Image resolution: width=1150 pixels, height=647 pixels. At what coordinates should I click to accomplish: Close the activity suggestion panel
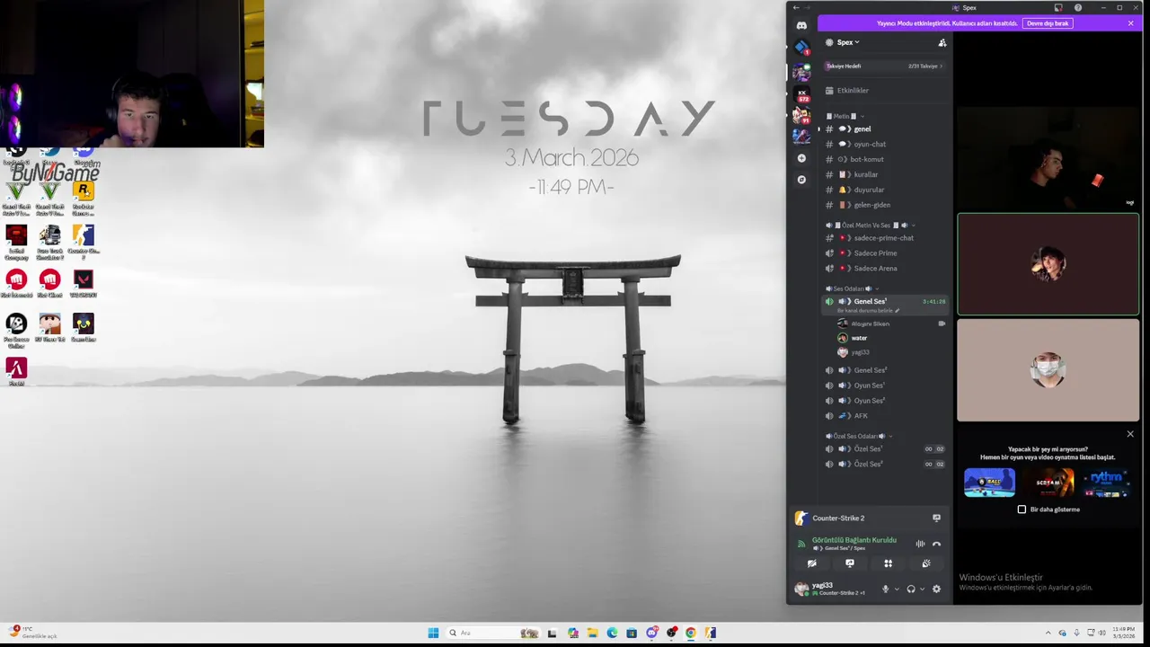(1130, 434)
